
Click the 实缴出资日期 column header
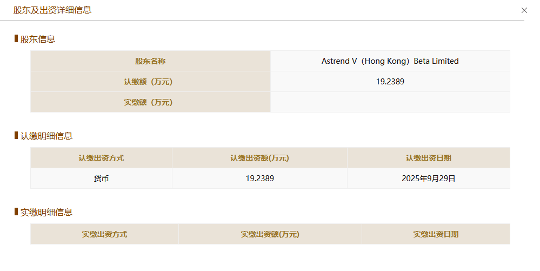(x=436, y=234)
